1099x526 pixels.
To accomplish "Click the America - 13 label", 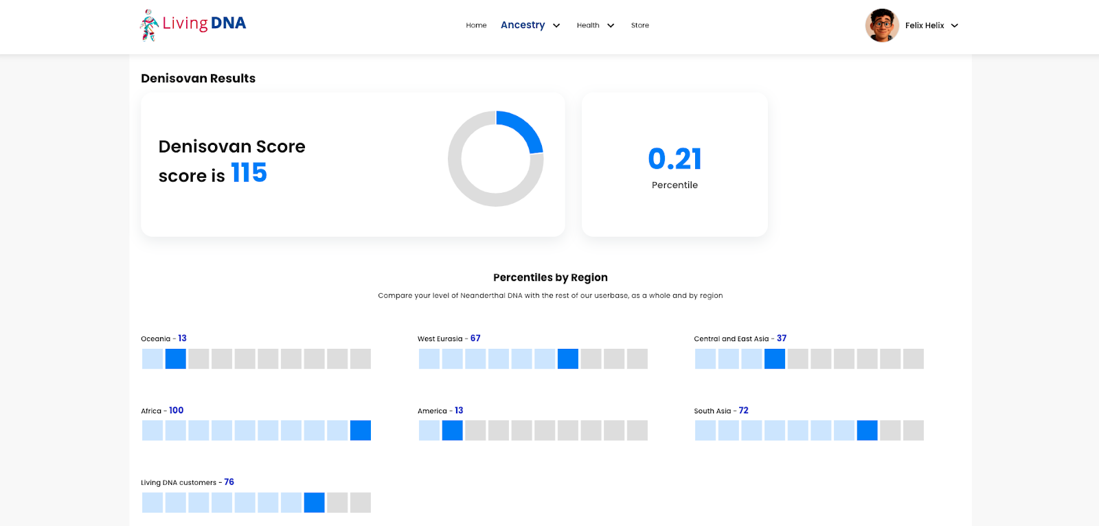I will coord(440,411).
